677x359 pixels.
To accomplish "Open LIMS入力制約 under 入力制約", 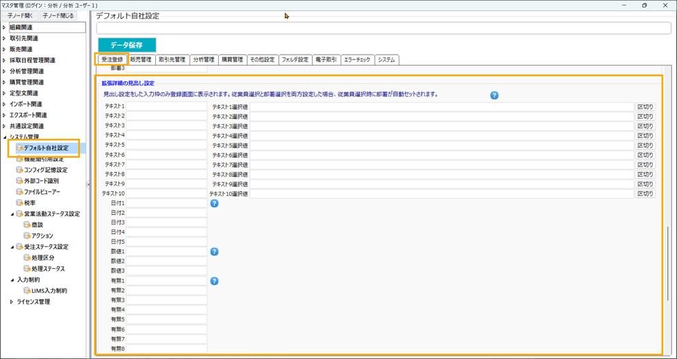I will coord(49,291).
